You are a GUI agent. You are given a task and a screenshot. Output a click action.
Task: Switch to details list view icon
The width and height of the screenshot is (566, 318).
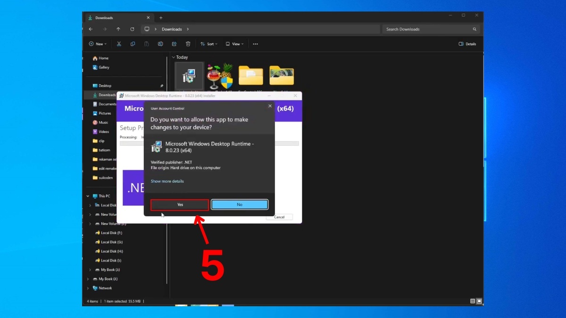[473, 301]
